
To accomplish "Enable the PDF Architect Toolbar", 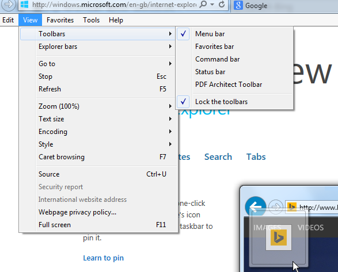I will [x=235, y=85].
